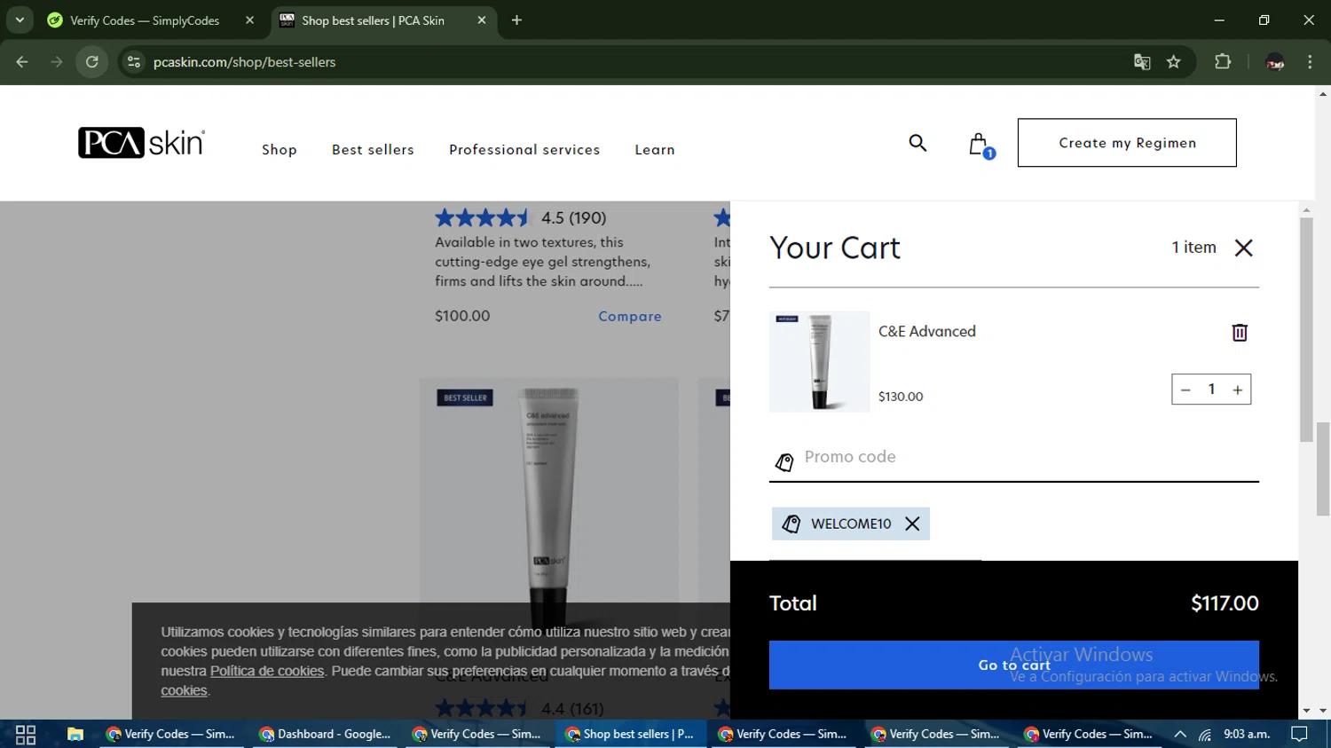The height and width of the screenshot is (748, 1331).
Task: Click Create my Regimen button
Action: (x=1127, y=143)
